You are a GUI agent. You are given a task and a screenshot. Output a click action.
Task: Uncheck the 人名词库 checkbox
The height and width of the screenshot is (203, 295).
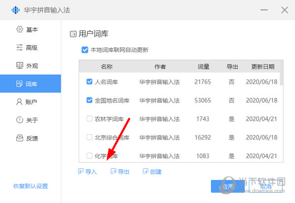click(x=89, y=82)
